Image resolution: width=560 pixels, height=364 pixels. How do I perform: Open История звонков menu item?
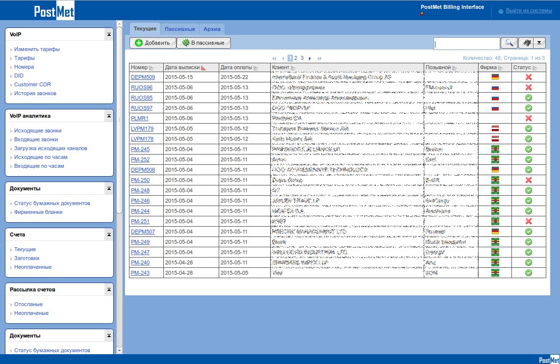click(35, 94)
